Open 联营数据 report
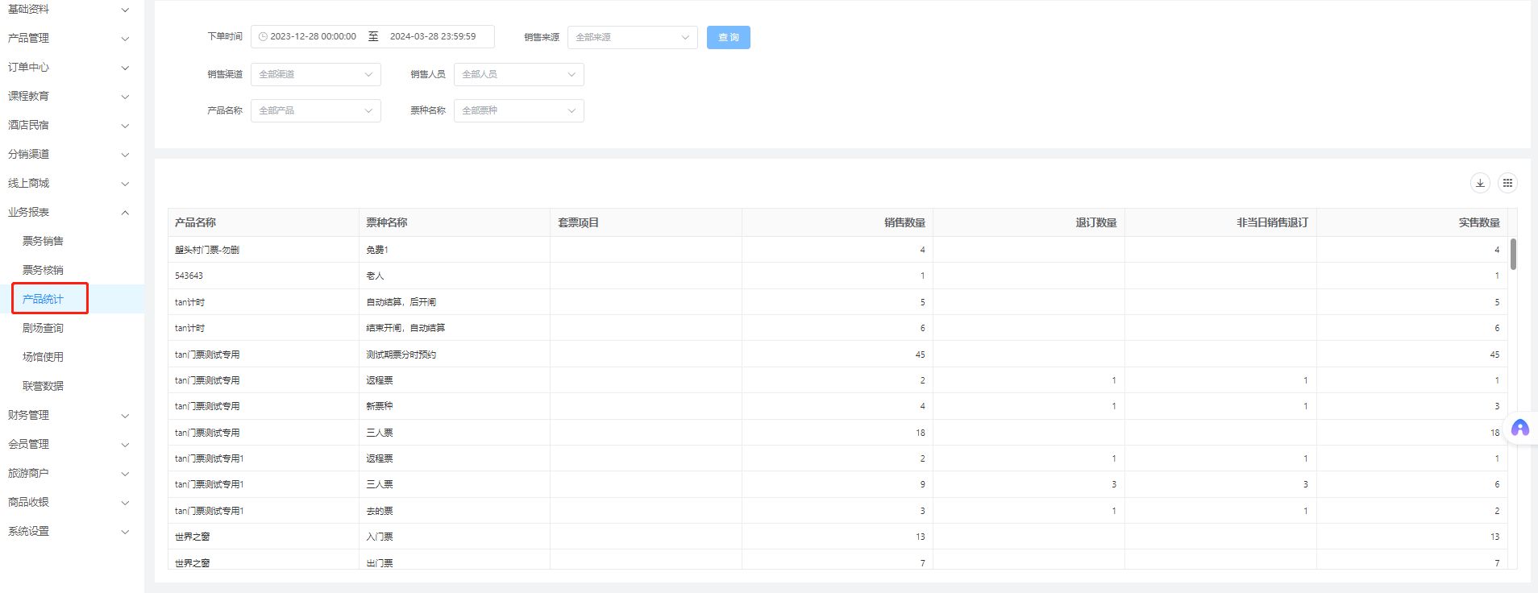Image resolution: width=1538 pixels, height=593 pixels. [43, 386]
